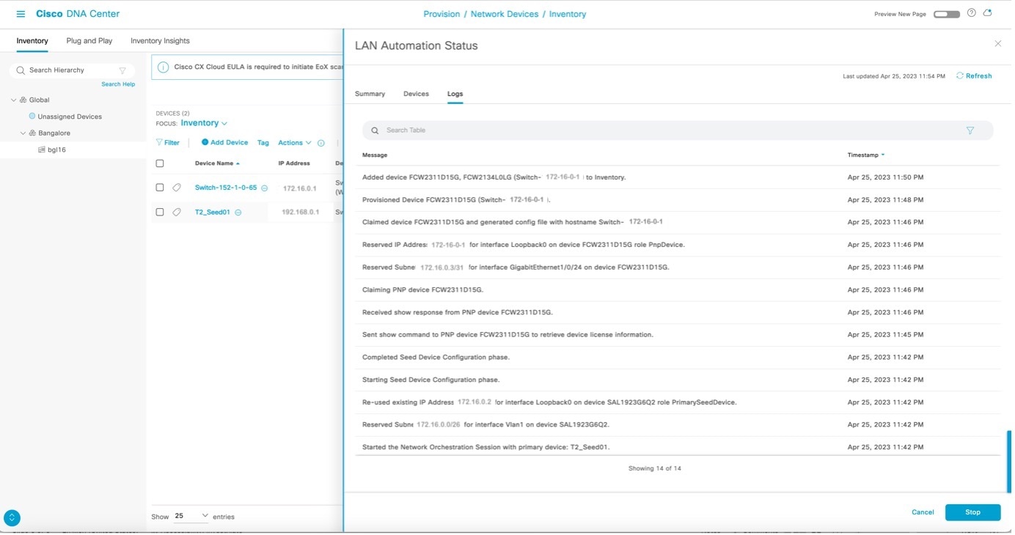Open the chat assistant bubble at bottom left
This screenshot has width=1015, height=535.
(x=12, y=518)
